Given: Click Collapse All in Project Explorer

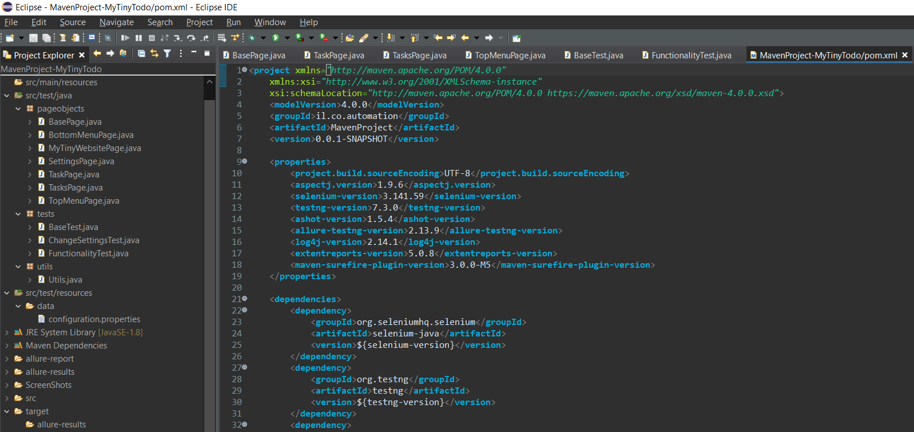Looking at the screenshot, I should click(141, 53).
